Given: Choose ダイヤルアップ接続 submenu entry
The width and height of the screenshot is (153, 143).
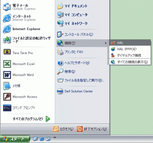Looking at the screenshot, I should (130, 55).
